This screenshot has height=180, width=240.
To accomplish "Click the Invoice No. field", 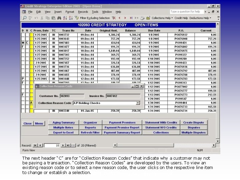I will 123,96.
